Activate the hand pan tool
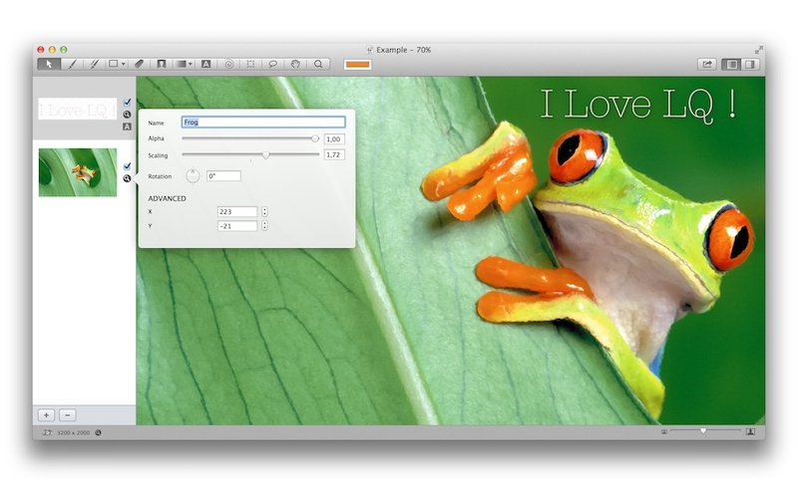This screenshot has height=497, width=798. 295,64
